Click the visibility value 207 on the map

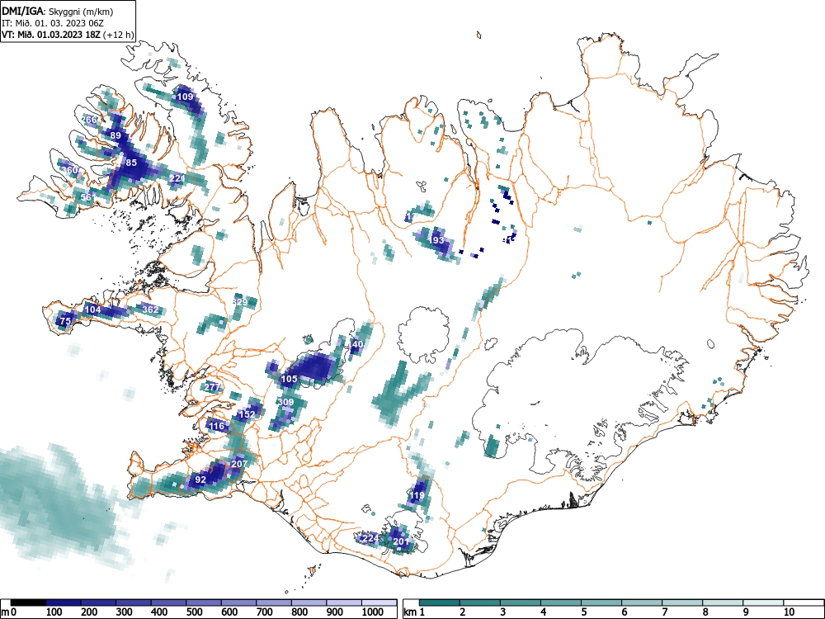[239, 464]
